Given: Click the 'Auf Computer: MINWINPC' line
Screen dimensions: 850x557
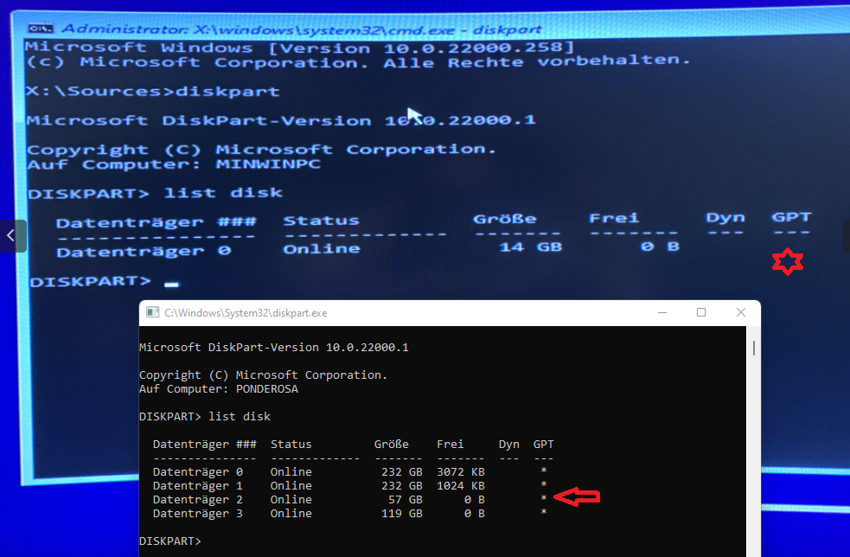Looking at the screenshot, I should 174,163.
